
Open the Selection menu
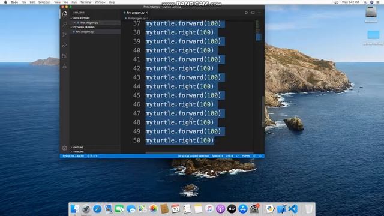pos(44,2)
